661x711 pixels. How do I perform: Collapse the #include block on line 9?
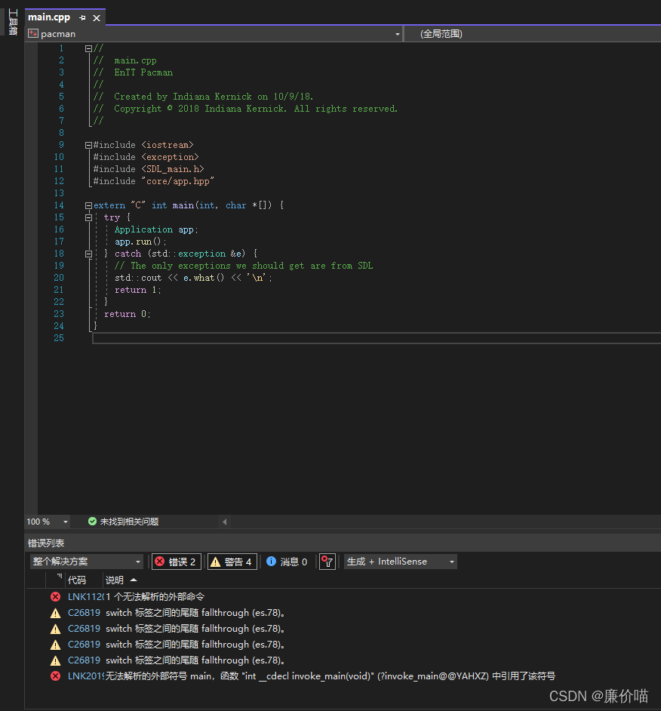(x=89, y=145)
